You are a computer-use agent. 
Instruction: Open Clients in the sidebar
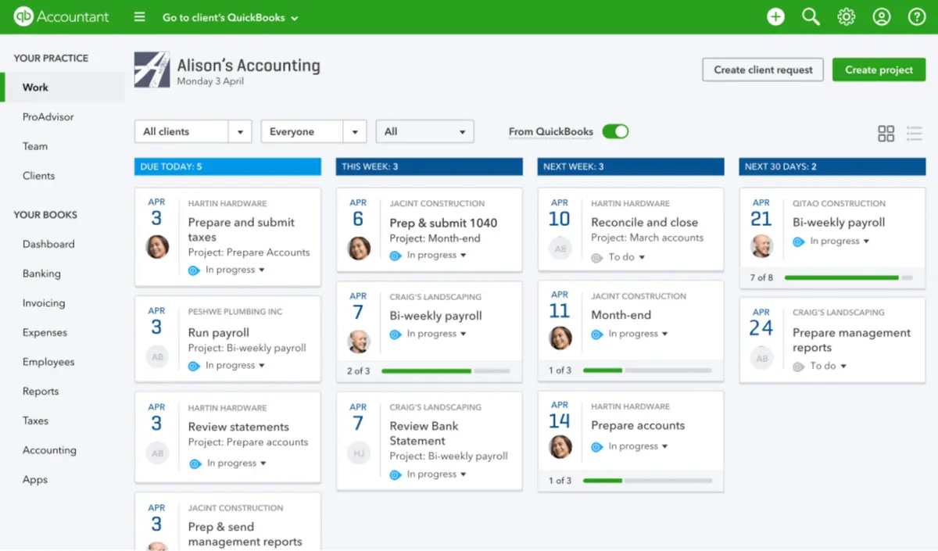coord(39,176)
